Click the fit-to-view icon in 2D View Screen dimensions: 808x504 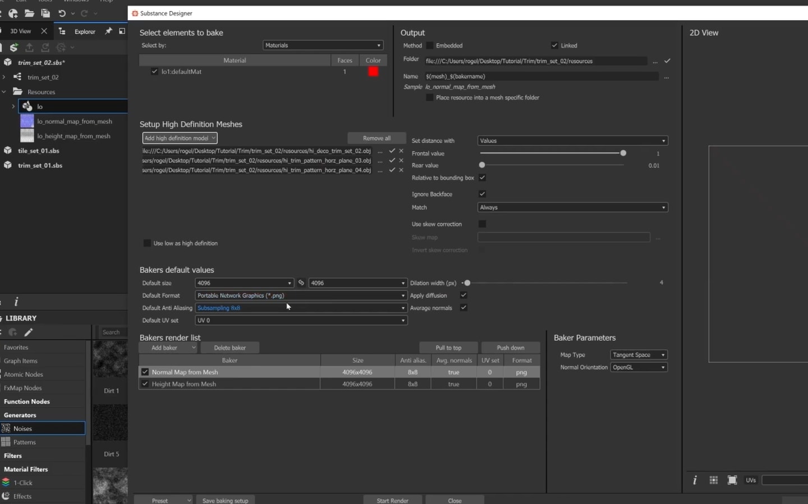(x=732, y=480)
